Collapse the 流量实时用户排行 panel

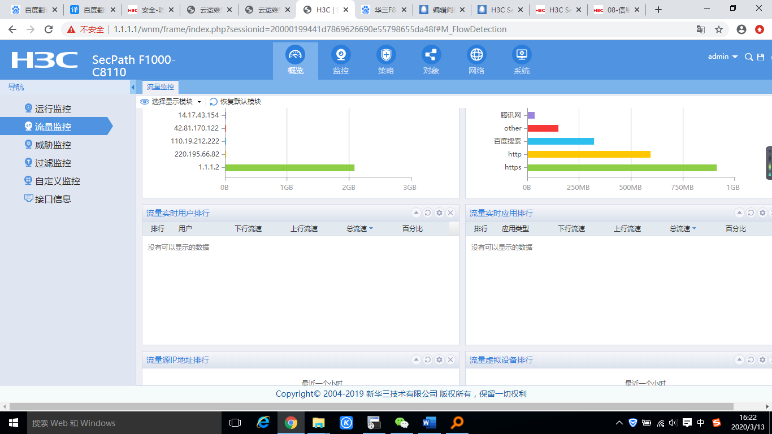[416, 213]
